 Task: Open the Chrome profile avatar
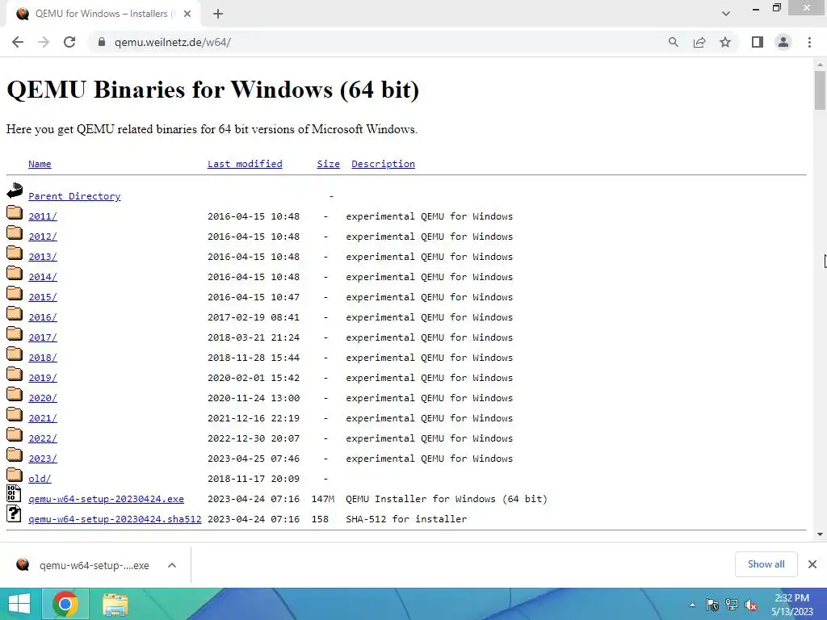(x=783, y=42)
